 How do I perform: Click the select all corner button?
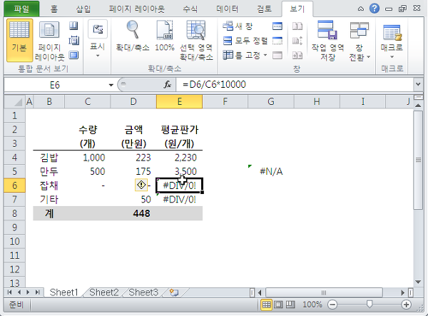[x=15, y=102]
